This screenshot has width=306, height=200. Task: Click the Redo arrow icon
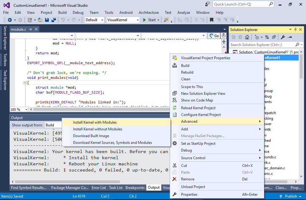point(74,20)
